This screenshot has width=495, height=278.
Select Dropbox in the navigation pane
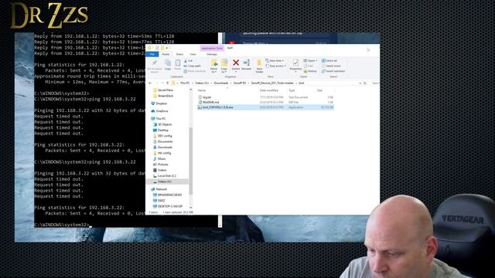click(159, 103)
